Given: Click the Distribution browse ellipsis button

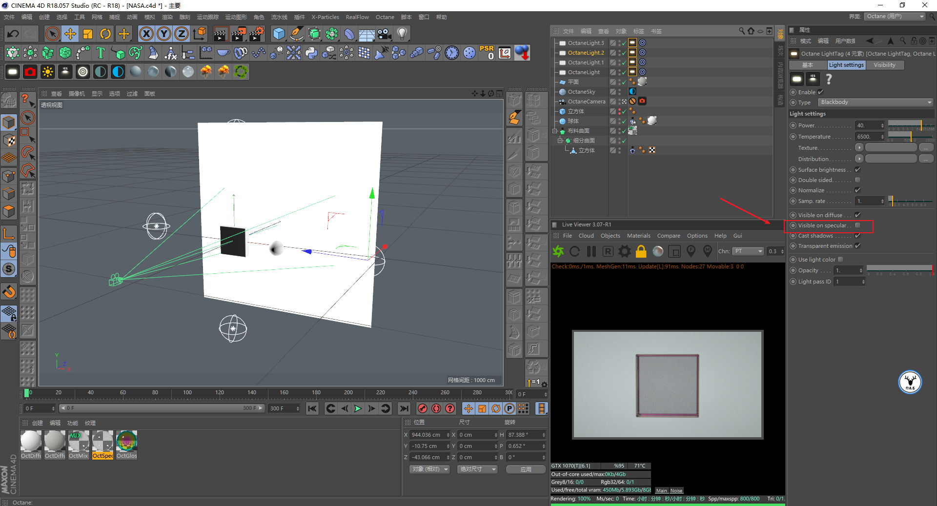Looking at the screenshot, I should [x=926, y=159].
